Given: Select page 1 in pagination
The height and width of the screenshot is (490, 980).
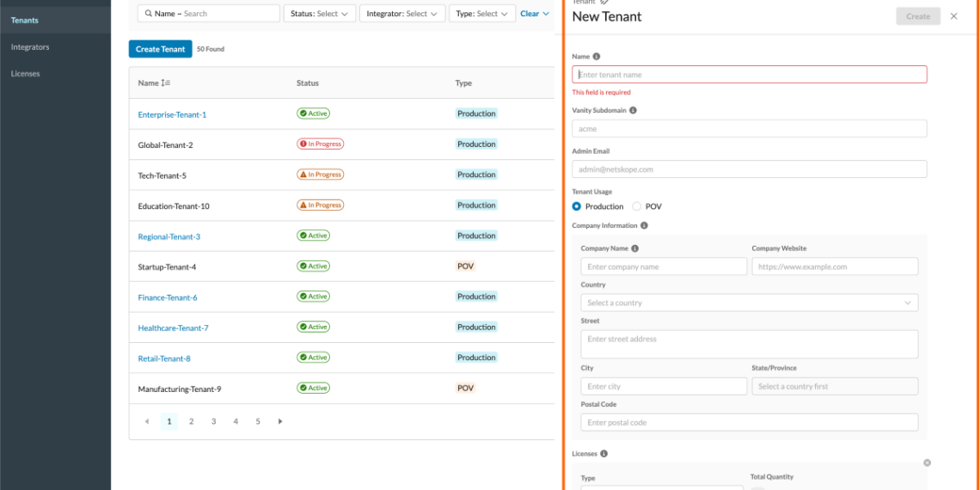Looking at the screenshot, I should 169,421.
